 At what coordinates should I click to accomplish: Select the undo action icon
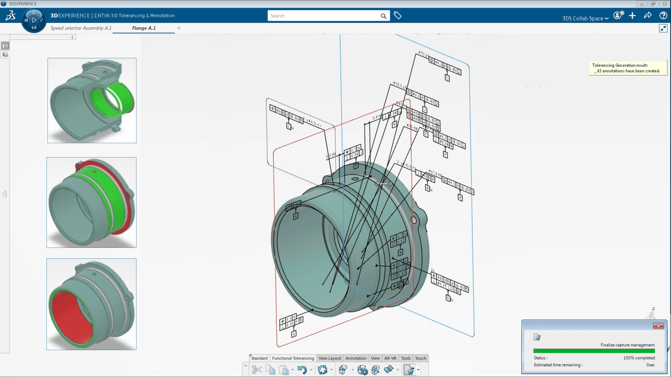coord(302,369)
